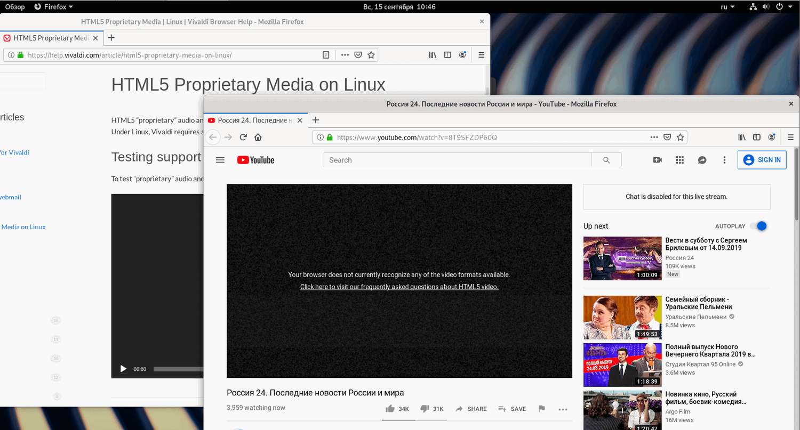
Task: Open the YouTube guide hamburger menu
Action: point(220,160)
